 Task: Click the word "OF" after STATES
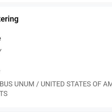pyautogui.click(x=97, y=84)
